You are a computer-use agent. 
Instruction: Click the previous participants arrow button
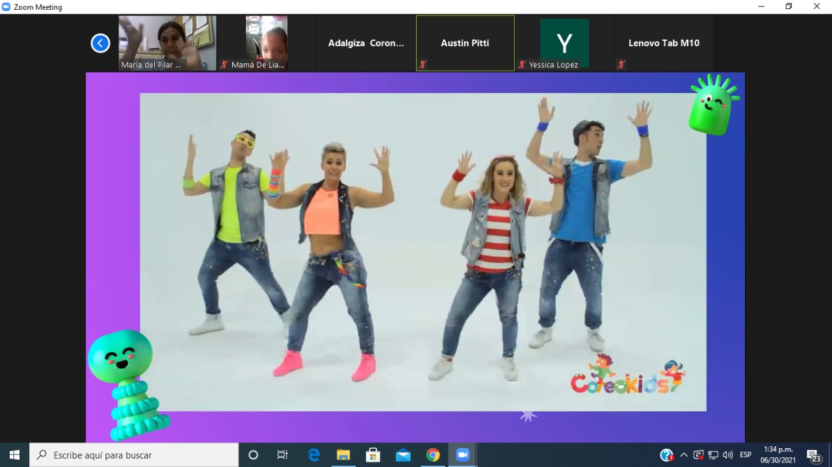[100, 44]
